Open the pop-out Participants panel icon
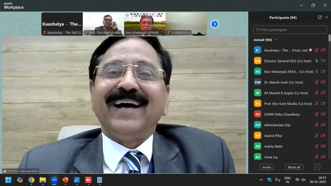Viewport: 331px width, 186px height. click(x=319, y=17)
